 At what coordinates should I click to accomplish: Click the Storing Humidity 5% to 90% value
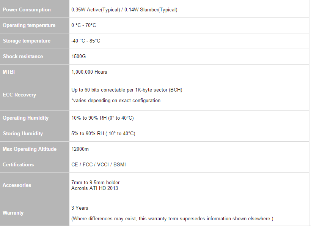click(x=103, y=134)
